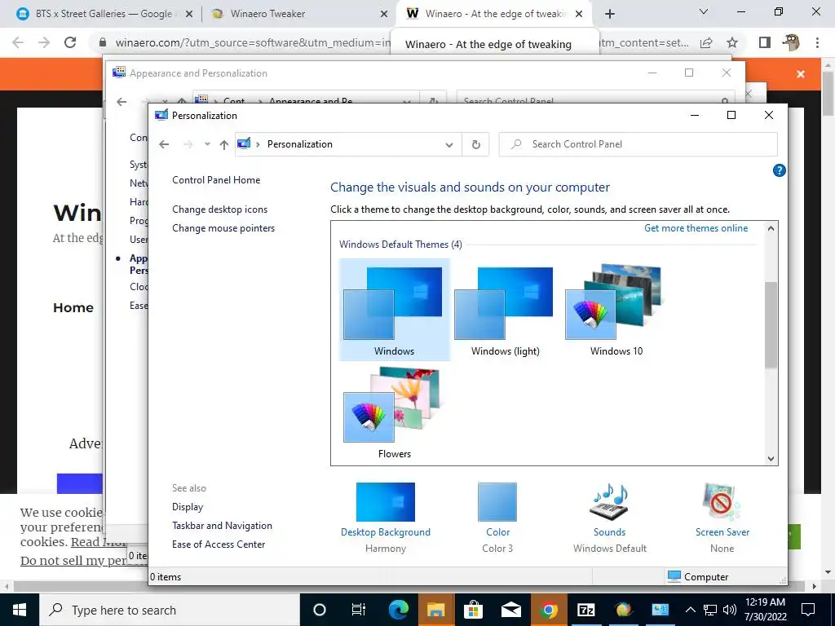
Task: Click the theme list scrollbar thumb
Action: pos(771,324)
